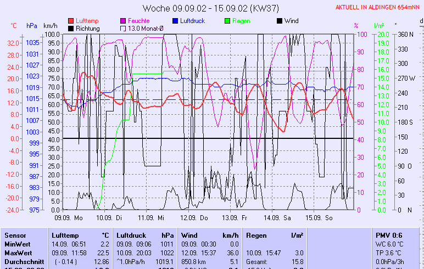Click the km/h axis unit label
This screenshot has height=269, width=424.
(x=50, y=26)
